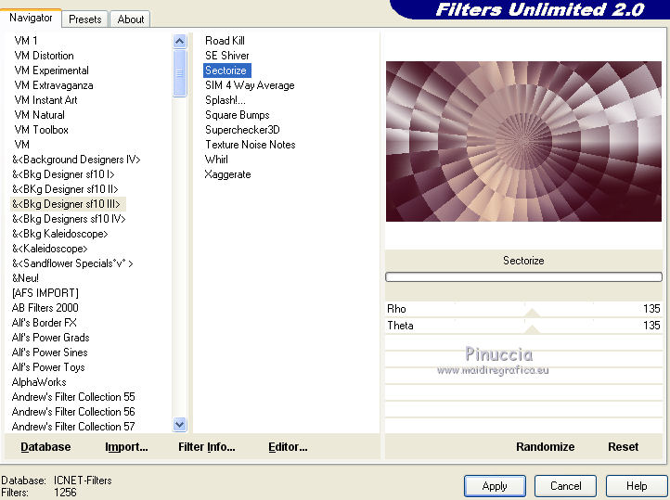This screenshot has height=500, width=670.
Task: Cancel the filter dialog
Action: [566, 486]
